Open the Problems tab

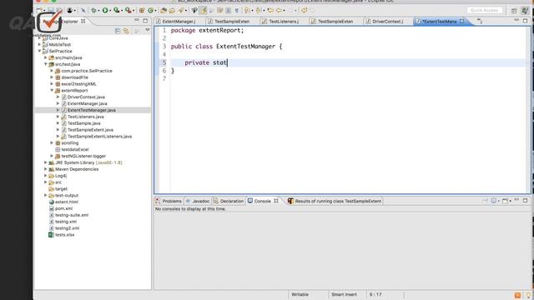click(x=169, y=201)
